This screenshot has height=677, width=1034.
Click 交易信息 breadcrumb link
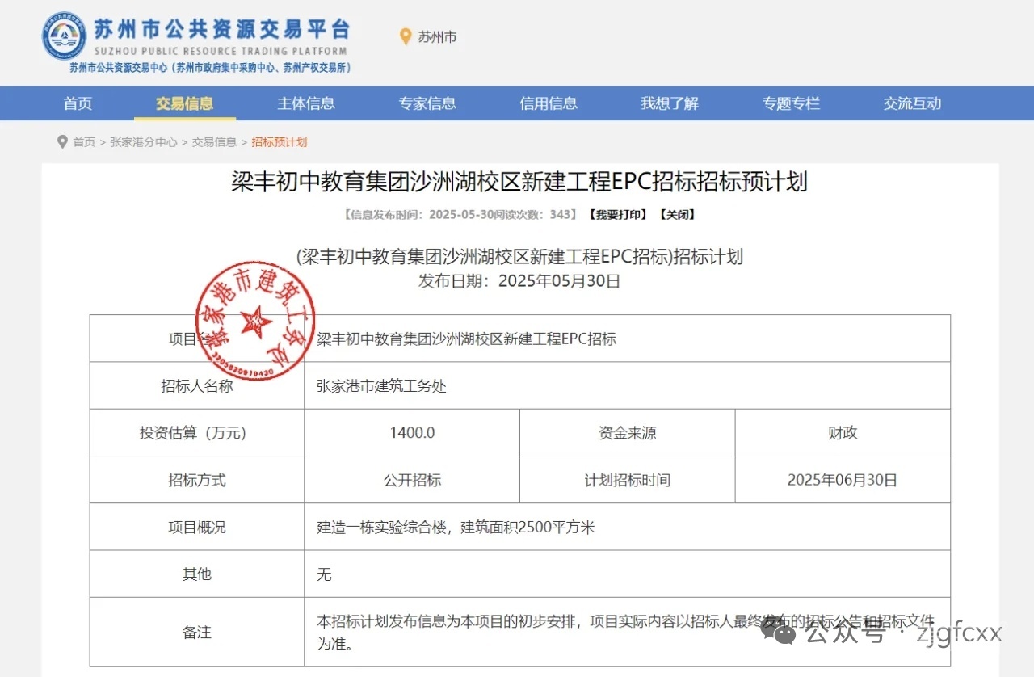pyautogui.click(x=214, y=142)
